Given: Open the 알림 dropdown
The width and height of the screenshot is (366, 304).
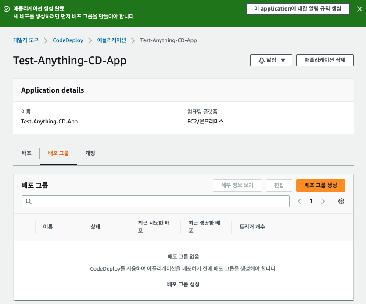Looking at the screenshot, I should (271, 60).
